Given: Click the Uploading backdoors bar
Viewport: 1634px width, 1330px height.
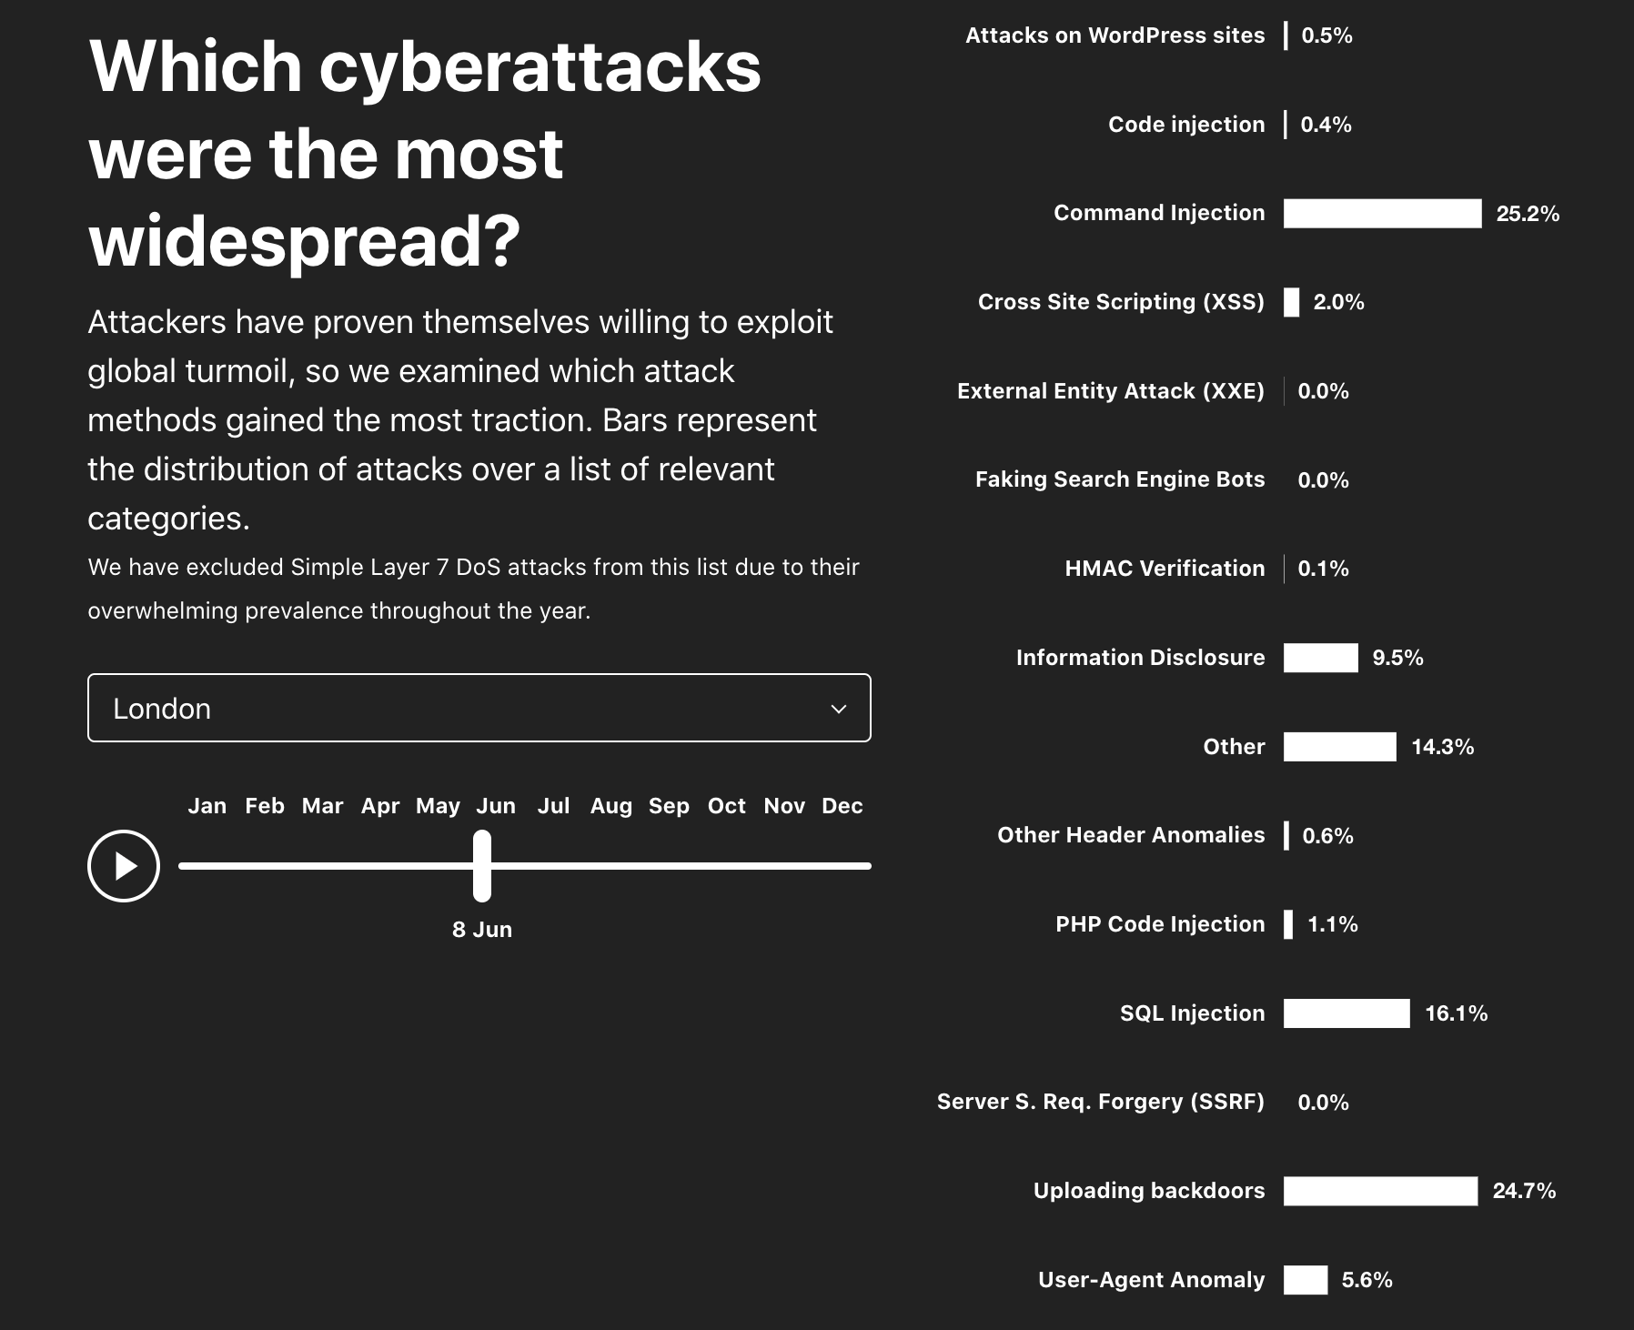Looking at the screenshot, I should pyautogui.click(x=1381, y=1191).
